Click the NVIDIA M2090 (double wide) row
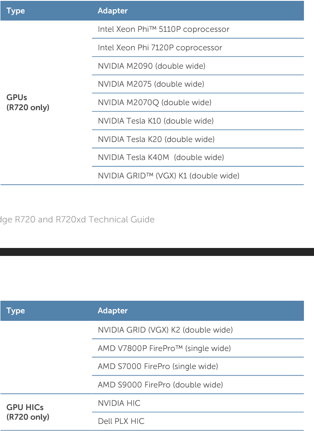 [151, 66]
